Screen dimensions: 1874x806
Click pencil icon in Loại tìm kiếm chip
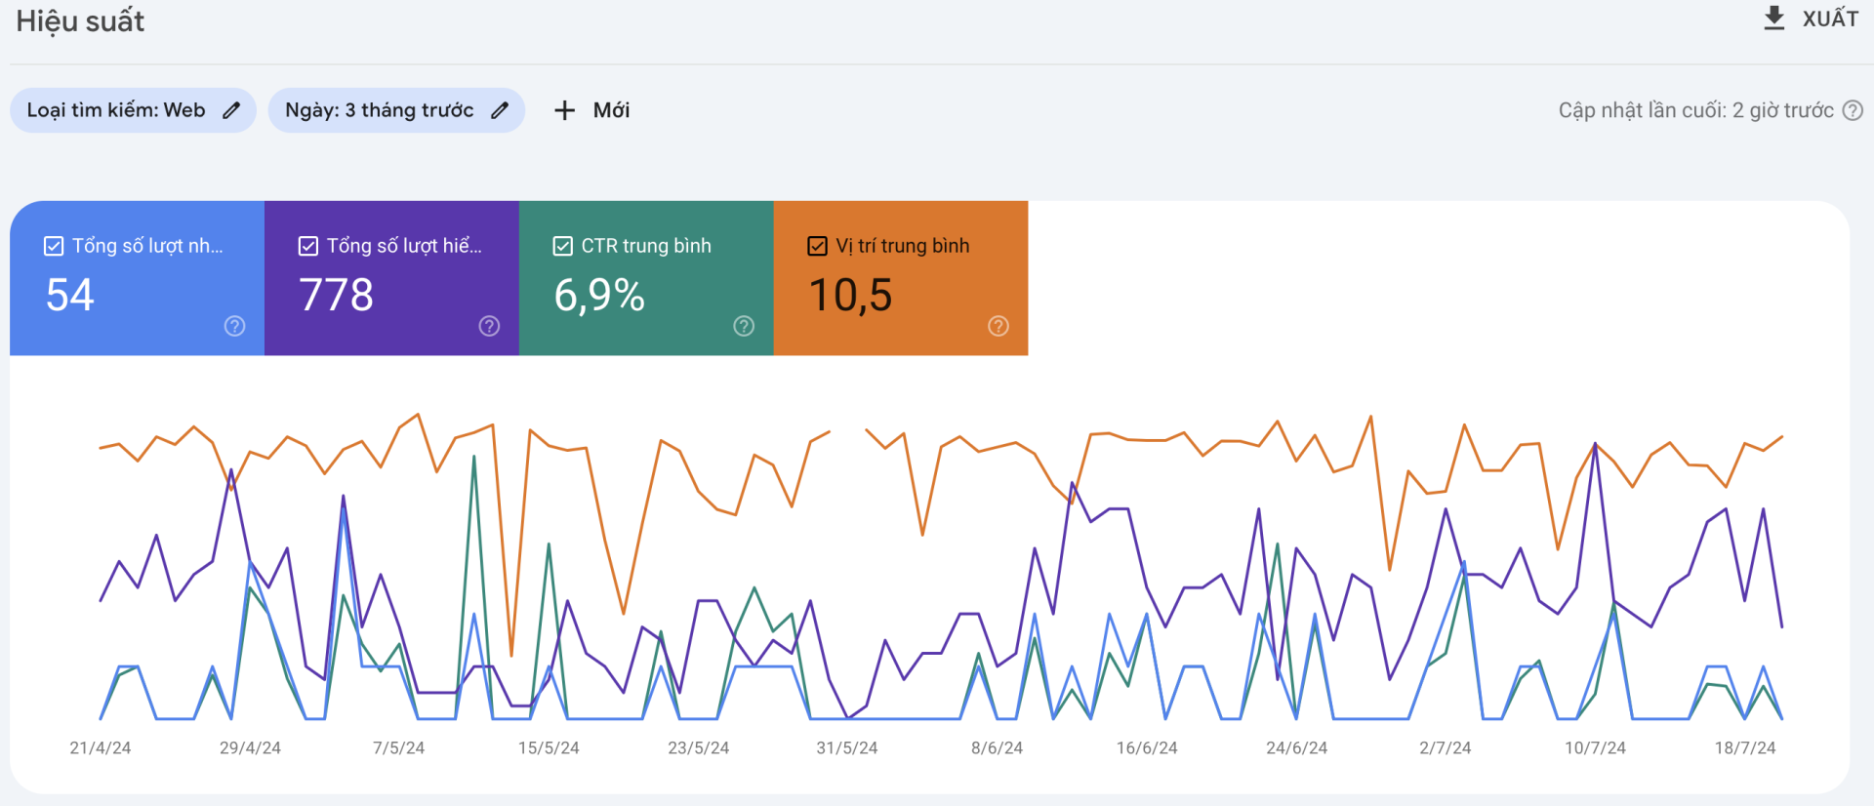231,110
